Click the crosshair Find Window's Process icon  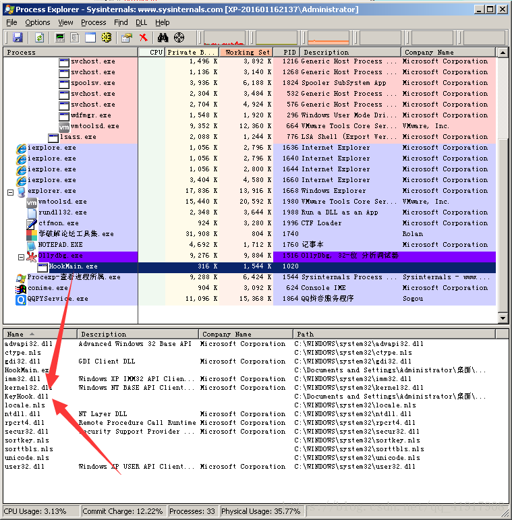click(x=179, y=38)
